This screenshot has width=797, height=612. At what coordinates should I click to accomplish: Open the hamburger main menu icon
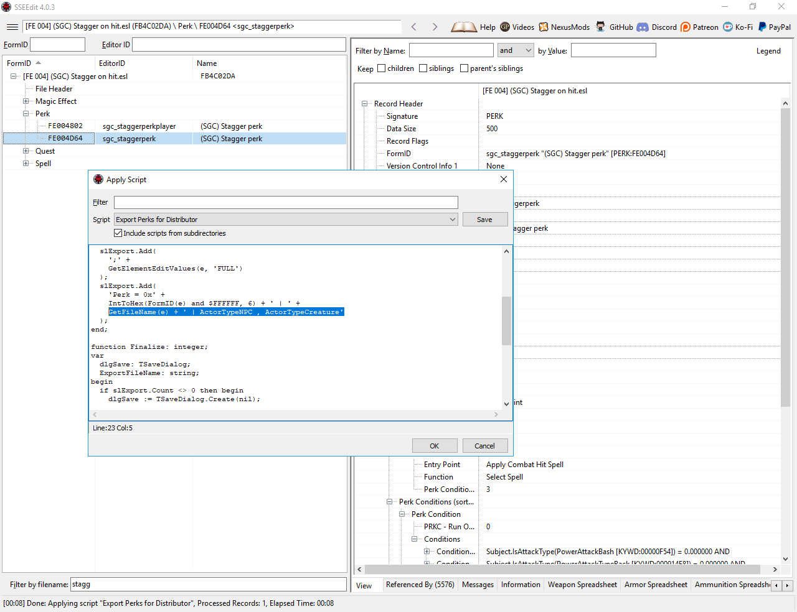(12, 27)
